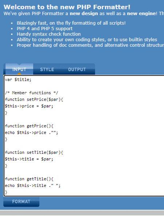Click the 'Welcome to the new PHP Formatter!' heading
The width and height of the screenshot is (164, 216).
pos(67,7)
